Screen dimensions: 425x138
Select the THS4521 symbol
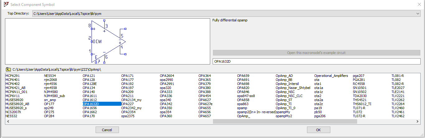point(360,100)
